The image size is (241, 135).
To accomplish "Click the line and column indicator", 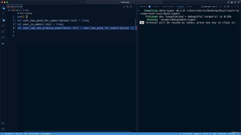I will pyautogui.click(x=188, y=133).
